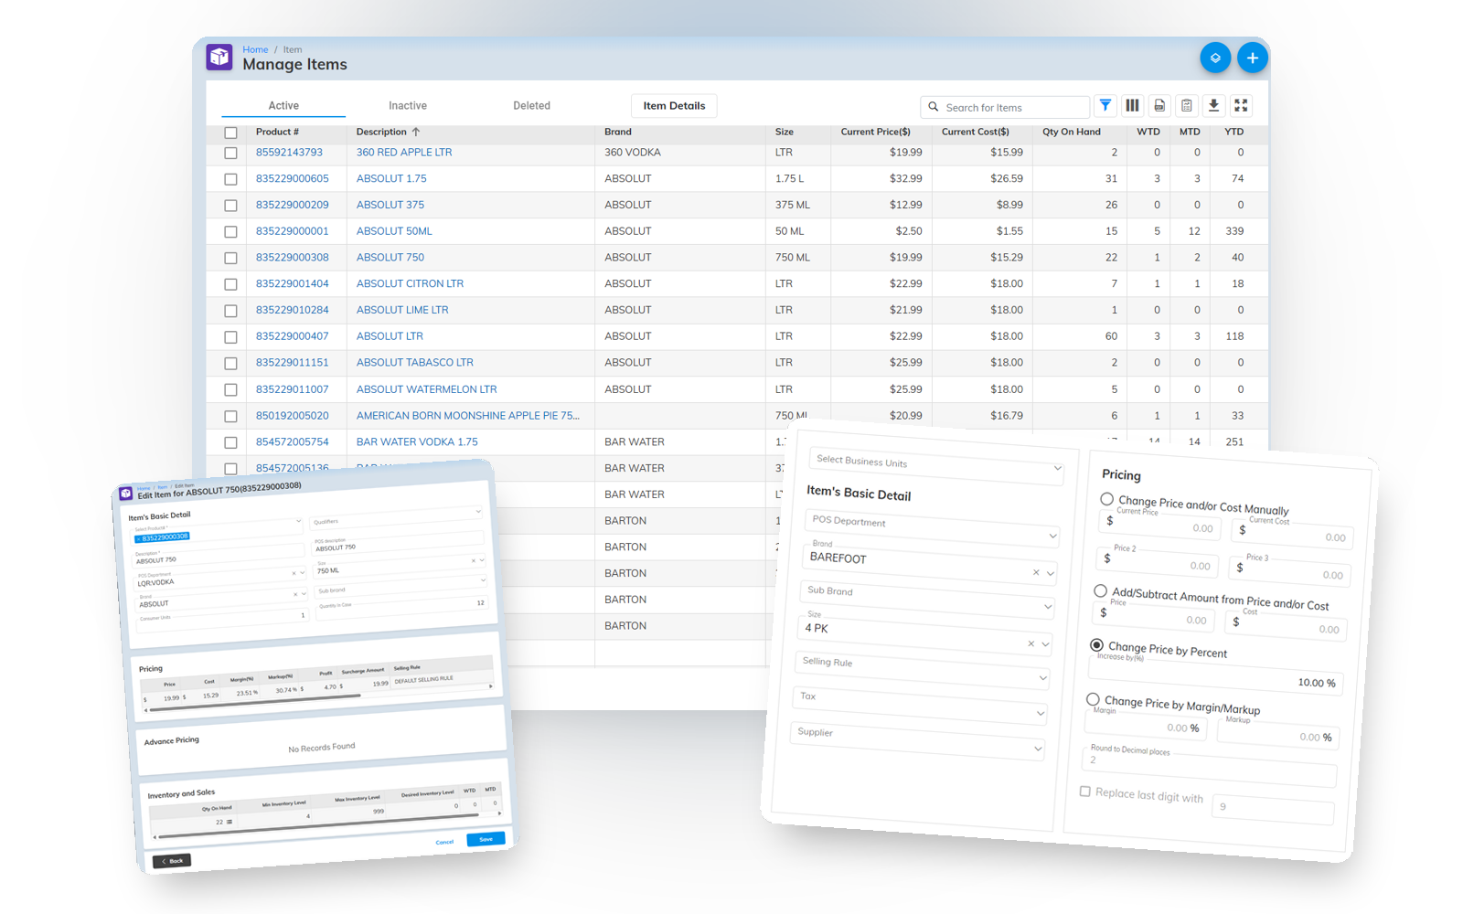Open the BAREFOOT Brand dropdown arrow
The image size is (1463, 914).
(1051, 574)
